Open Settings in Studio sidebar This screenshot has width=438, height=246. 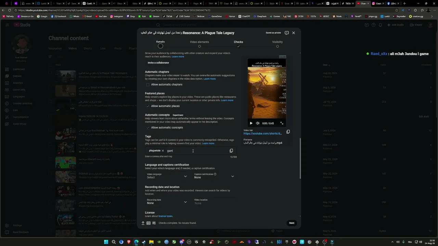point(17,225)
